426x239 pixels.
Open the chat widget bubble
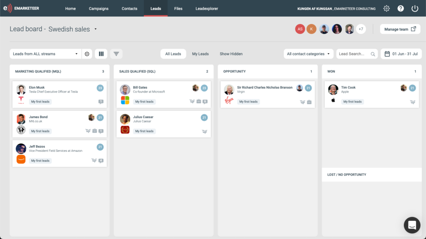tap(412, 225)
